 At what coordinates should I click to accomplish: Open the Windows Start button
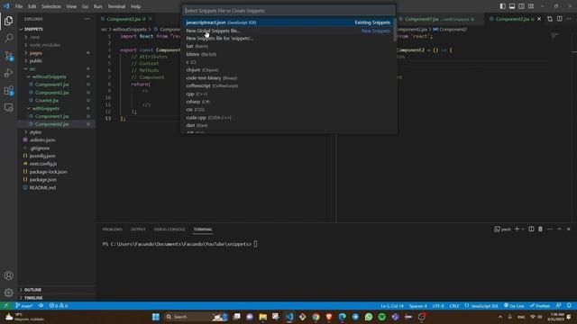pos(156,317)
